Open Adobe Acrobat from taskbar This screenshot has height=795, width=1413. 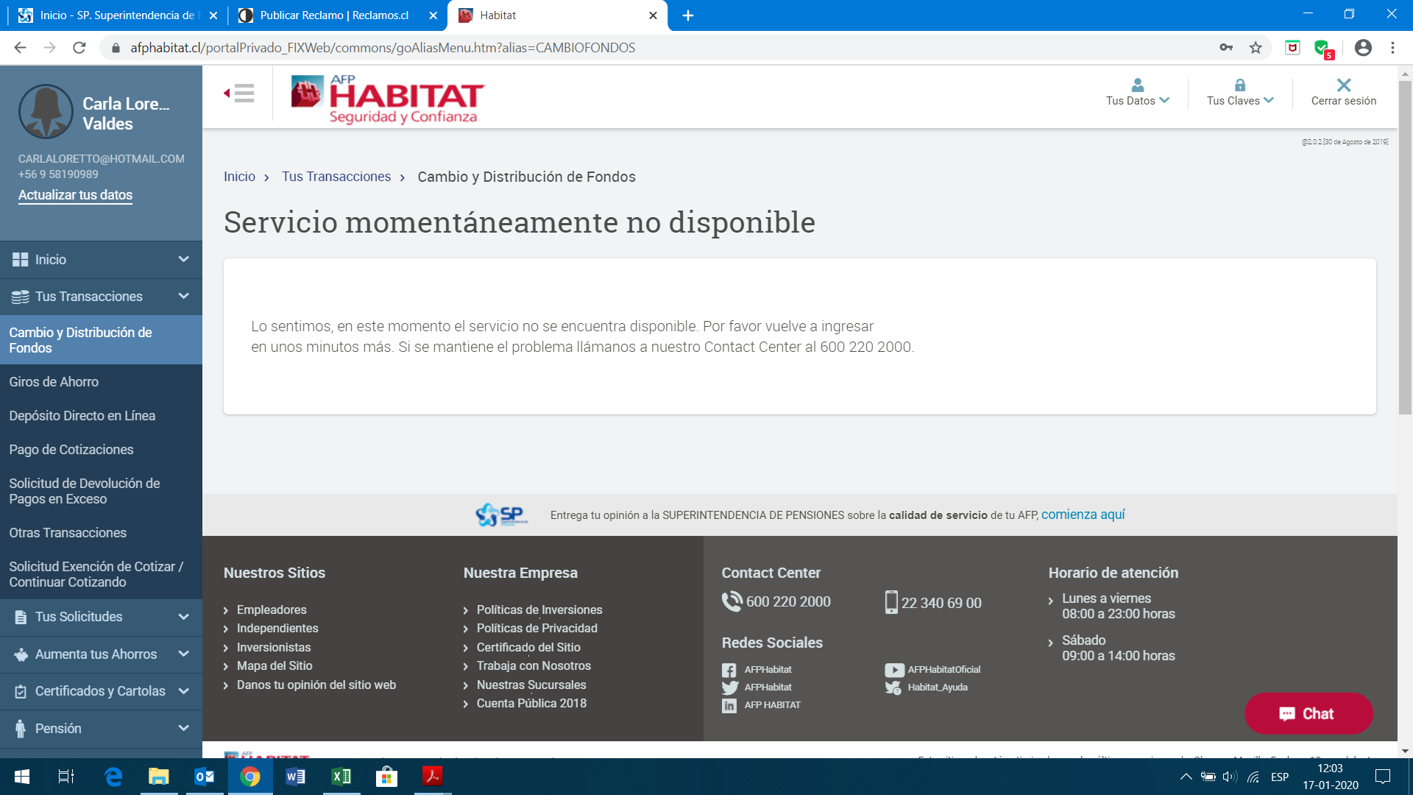(x=432, y=777)
